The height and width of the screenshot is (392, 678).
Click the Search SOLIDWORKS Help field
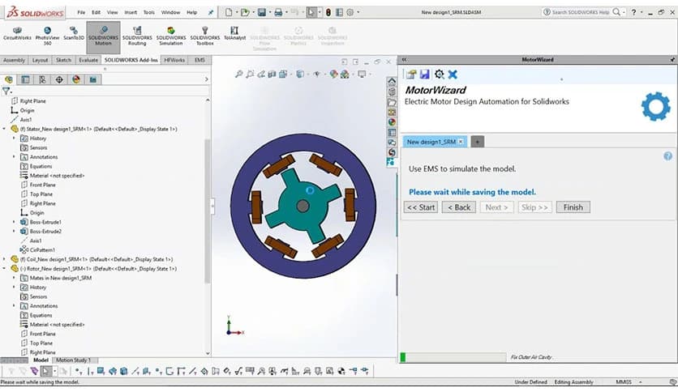pyautogui.click(x=581, y=12)
